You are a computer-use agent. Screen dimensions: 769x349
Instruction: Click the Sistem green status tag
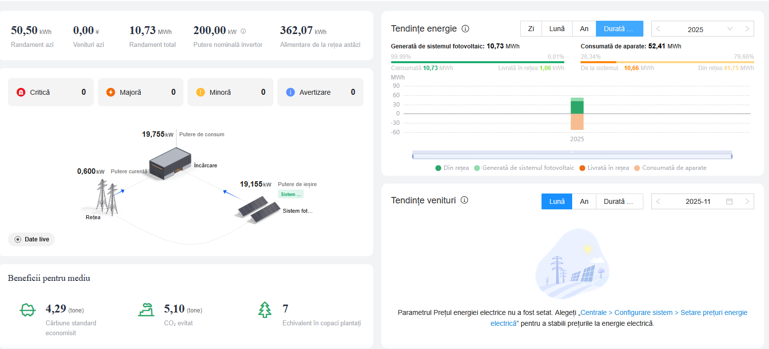(x=291, y=194)
